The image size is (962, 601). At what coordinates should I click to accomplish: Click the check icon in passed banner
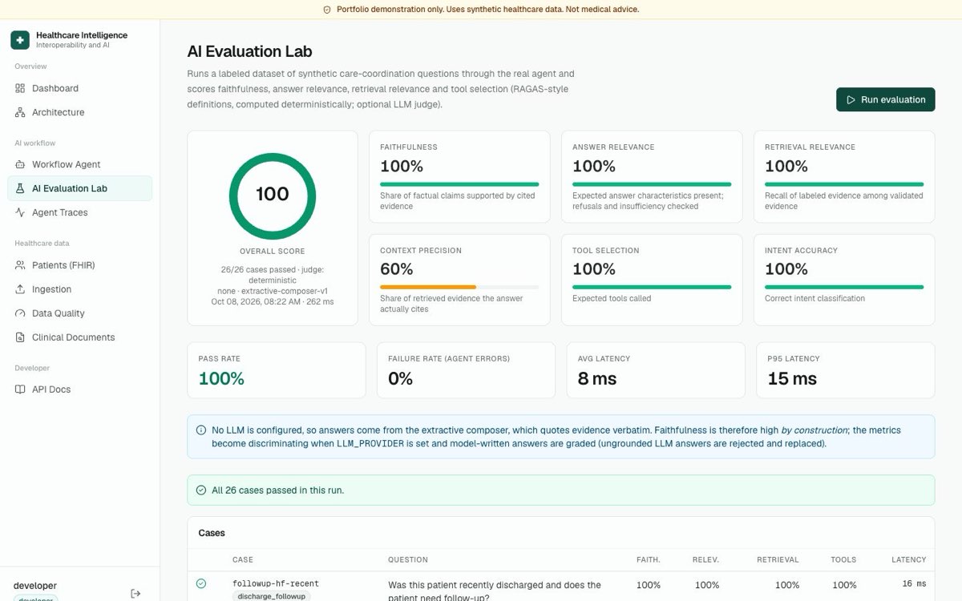[x=201, y=490]
